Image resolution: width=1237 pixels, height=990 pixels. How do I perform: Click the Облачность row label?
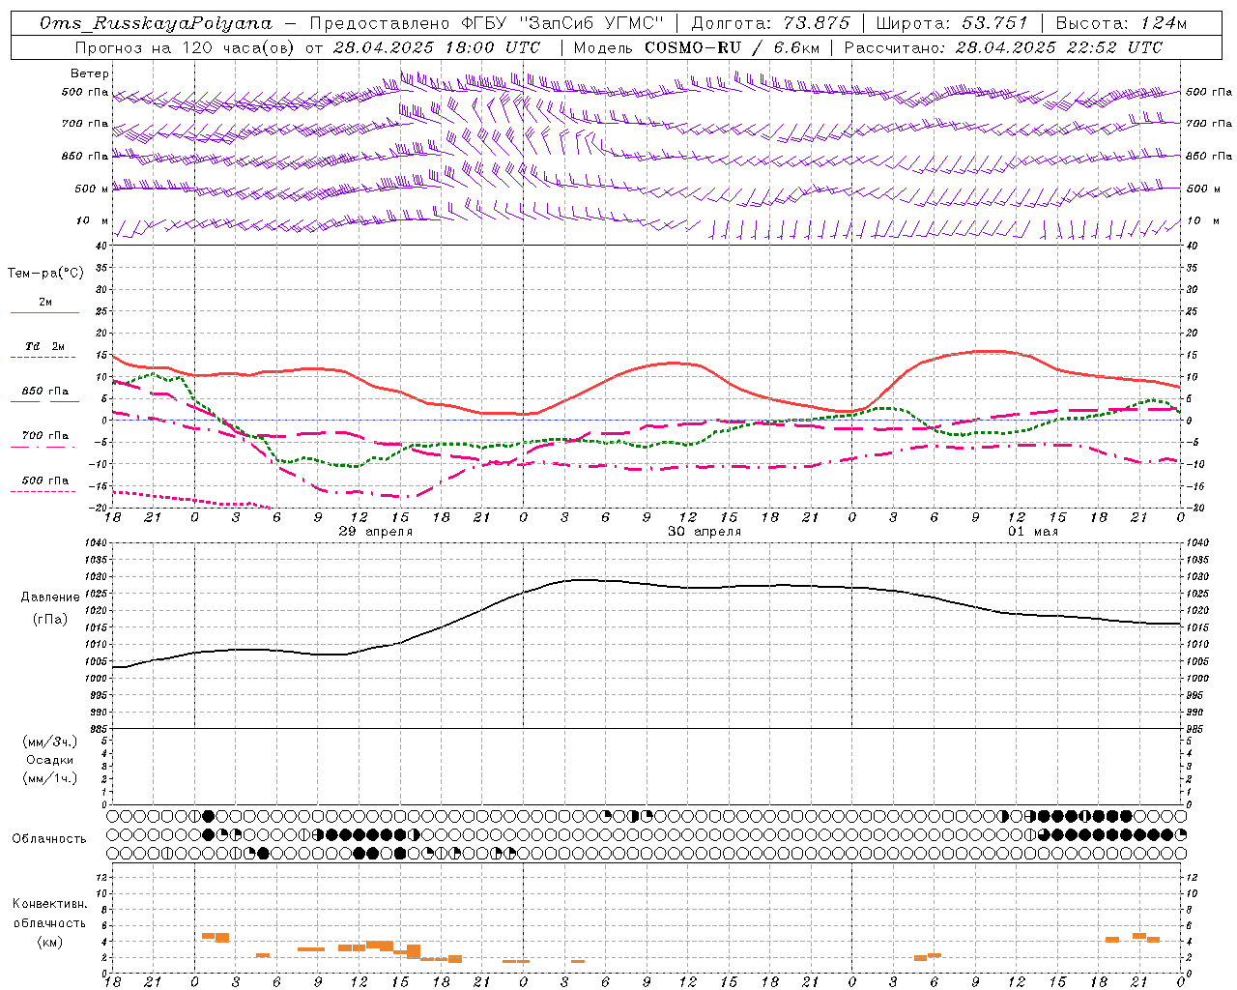click(49, 839)
